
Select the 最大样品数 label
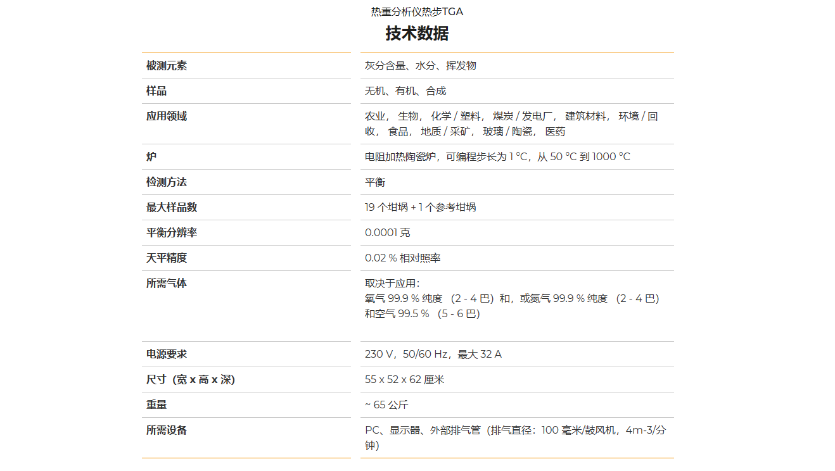click(172, 208)
